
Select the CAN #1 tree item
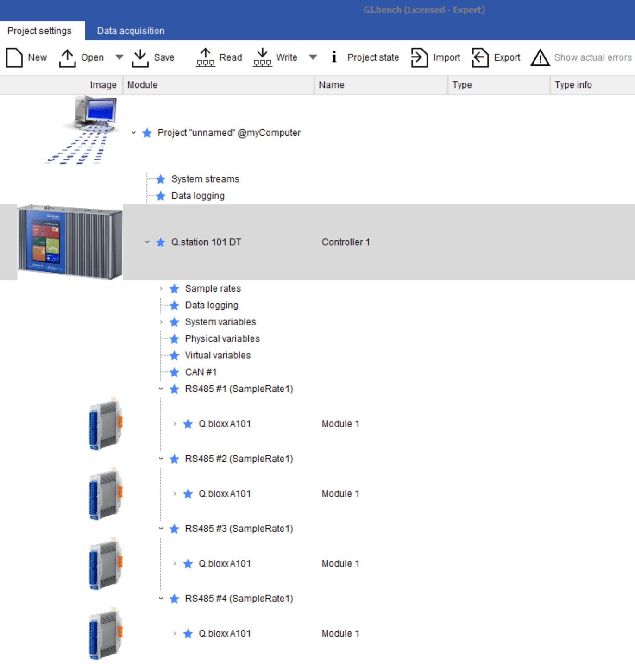click(x=201, y=372)
